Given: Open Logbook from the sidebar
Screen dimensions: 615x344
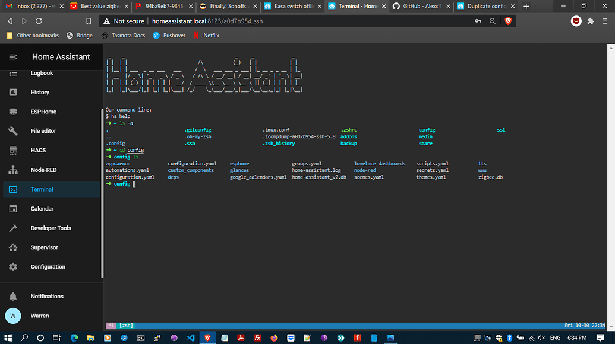Looking at the screenshot, I should [x=51, y=73].
